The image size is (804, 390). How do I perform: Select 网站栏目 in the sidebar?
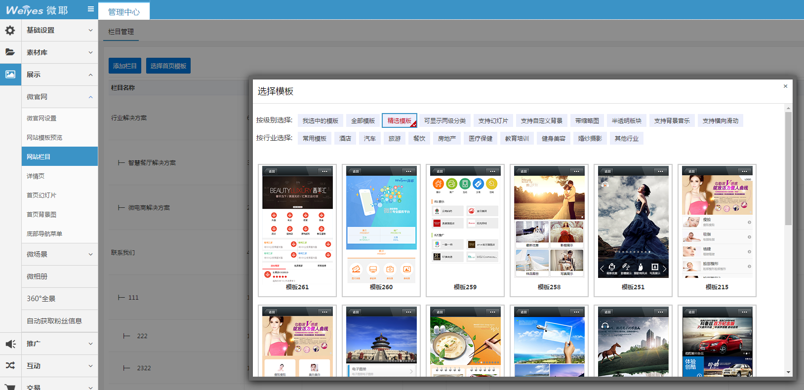tap(60, 156)
